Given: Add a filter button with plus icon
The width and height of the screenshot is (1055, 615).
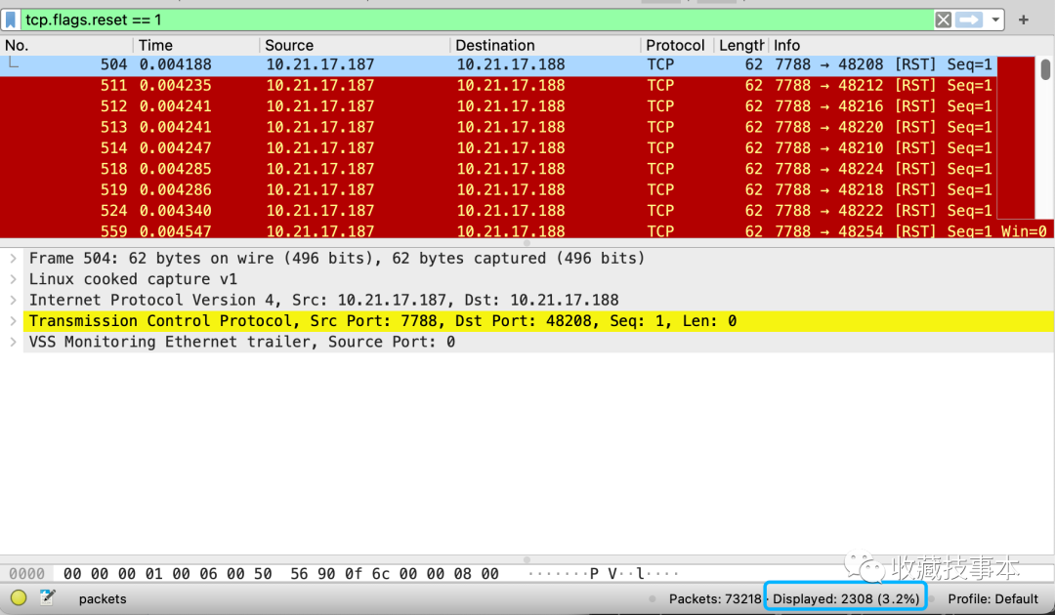Looking at the screenshot, I should tap(1024, 20).
